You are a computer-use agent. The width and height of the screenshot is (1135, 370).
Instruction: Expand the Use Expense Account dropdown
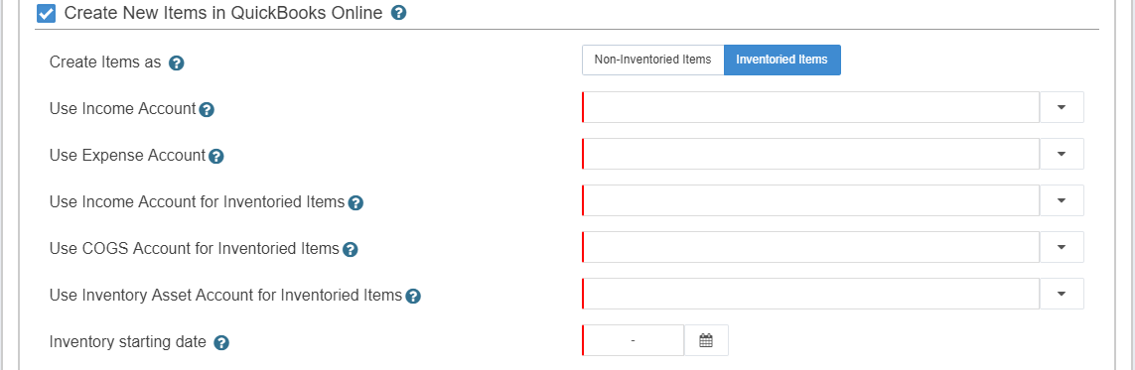point(1062,154)
